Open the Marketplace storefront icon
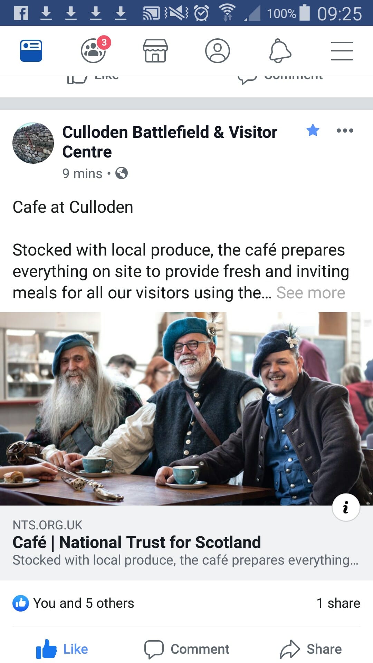 coord(155,51)
